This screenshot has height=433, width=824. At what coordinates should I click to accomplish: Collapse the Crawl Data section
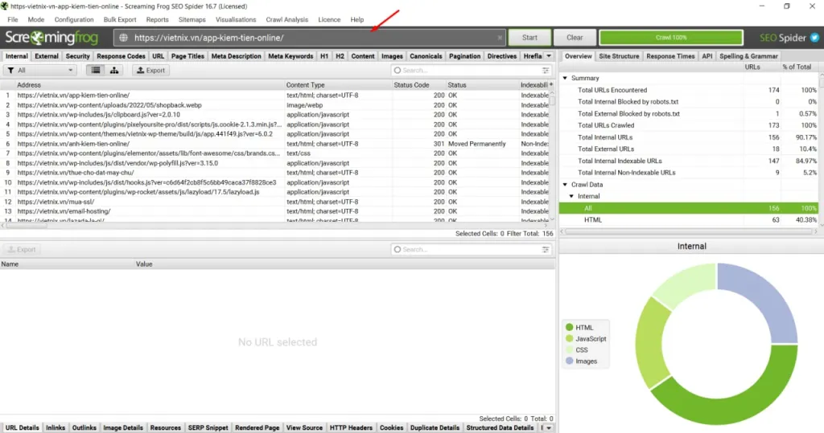(566, 185)
